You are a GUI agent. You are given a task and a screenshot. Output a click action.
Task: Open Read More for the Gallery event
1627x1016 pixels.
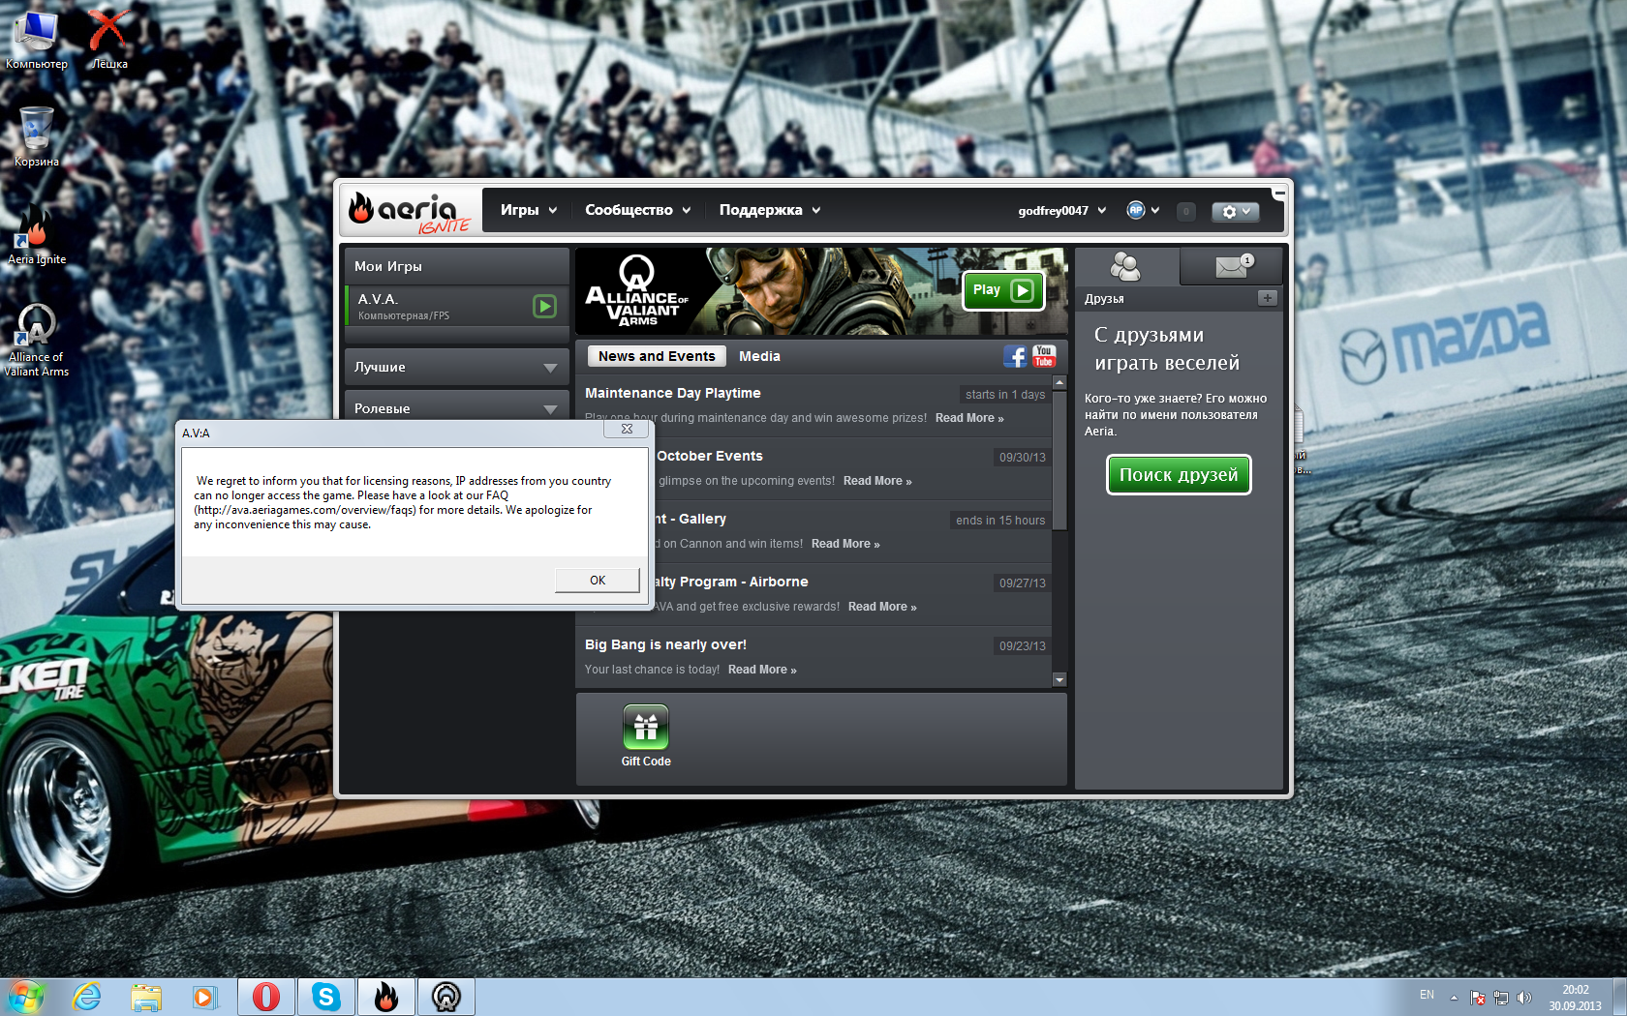(x=845, y=544)
